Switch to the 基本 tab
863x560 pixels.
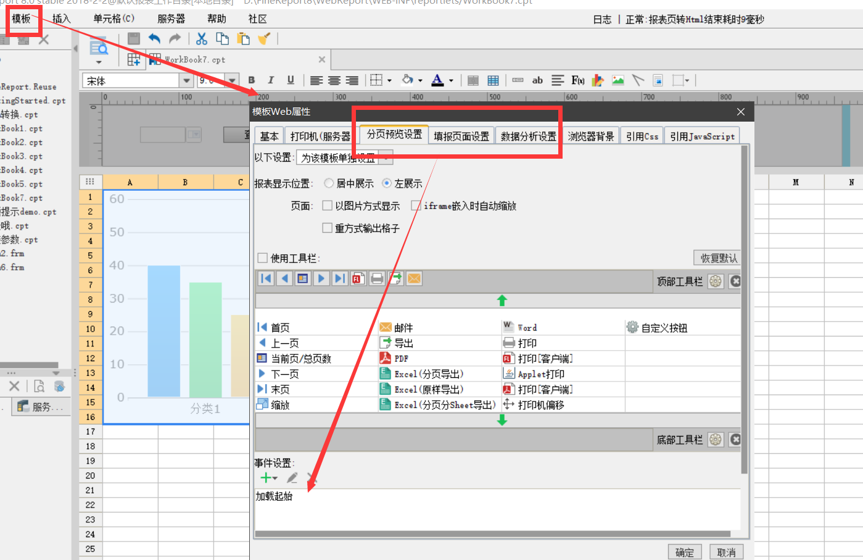pos(269,136)
